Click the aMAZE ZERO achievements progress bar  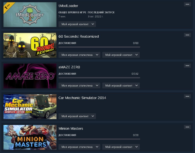(99, 78)
